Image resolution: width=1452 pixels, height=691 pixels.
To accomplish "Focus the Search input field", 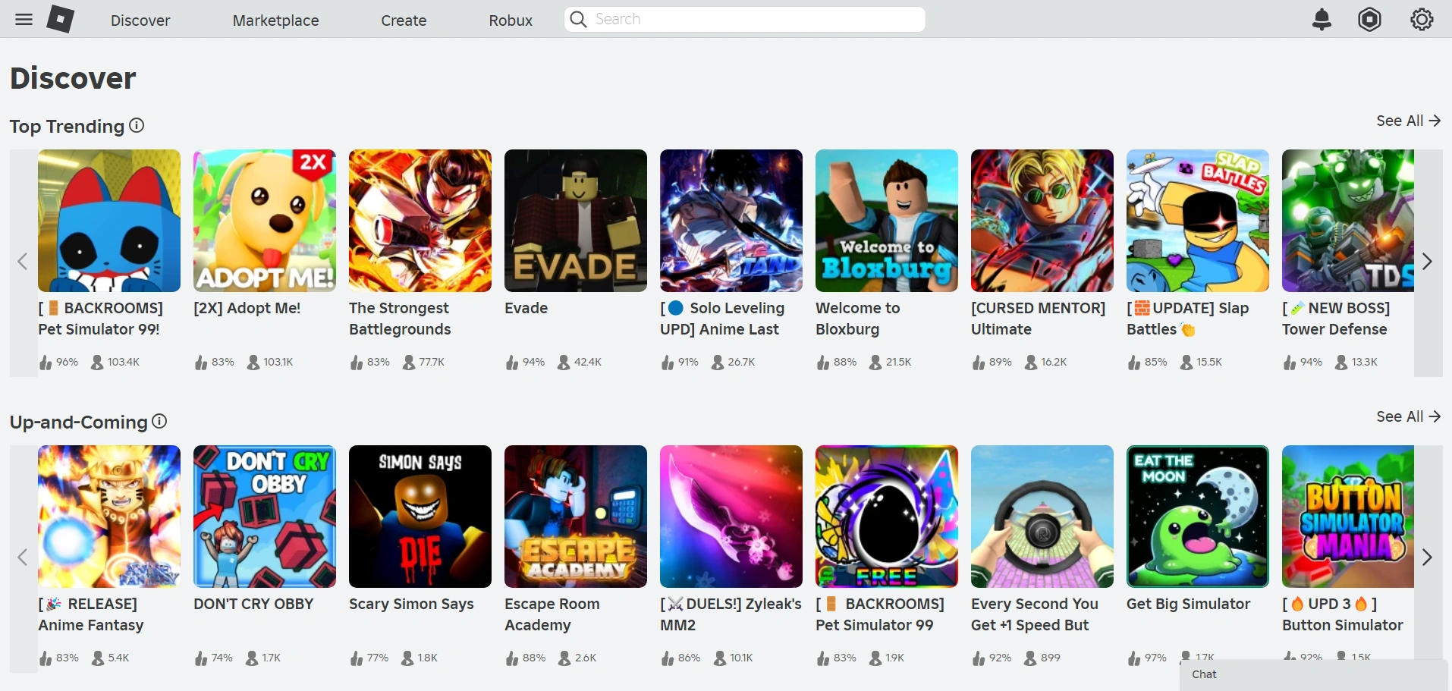I will point(744,20).
